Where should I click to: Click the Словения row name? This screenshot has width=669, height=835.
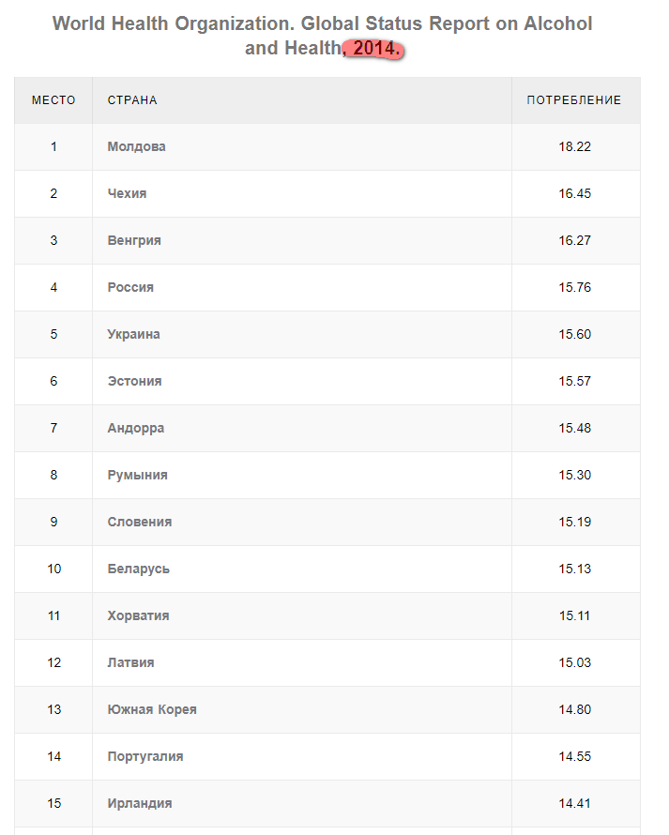point(140,523)
